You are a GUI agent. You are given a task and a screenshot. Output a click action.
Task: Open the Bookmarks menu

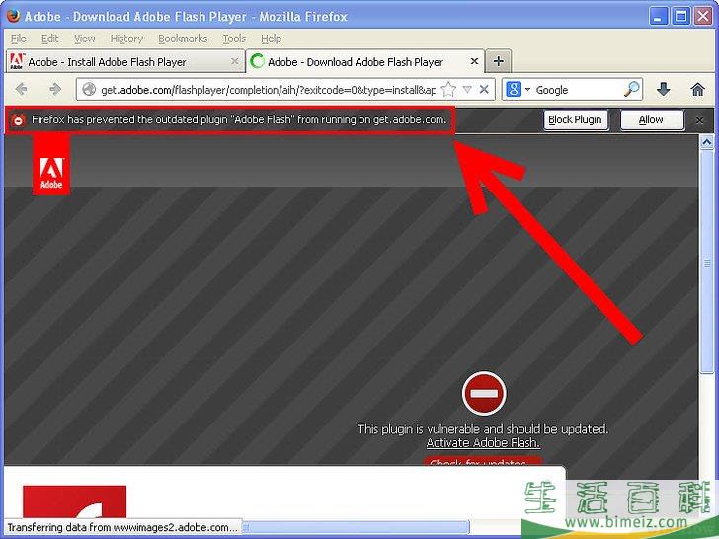[x=183, y=38]
